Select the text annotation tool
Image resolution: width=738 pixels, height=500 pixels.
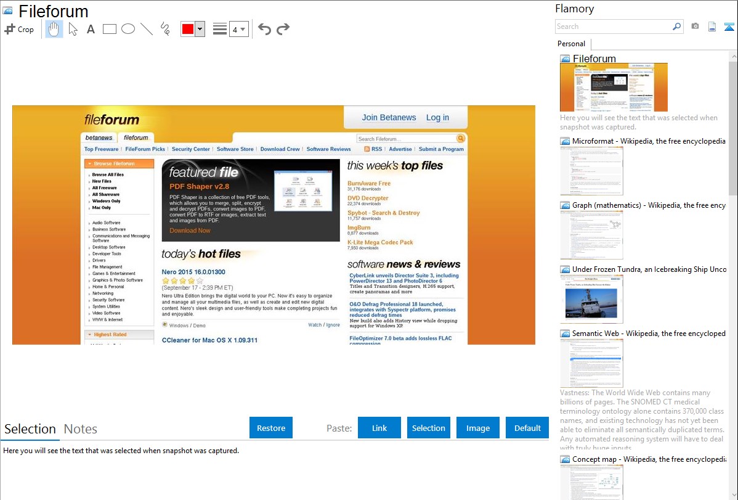91,29
